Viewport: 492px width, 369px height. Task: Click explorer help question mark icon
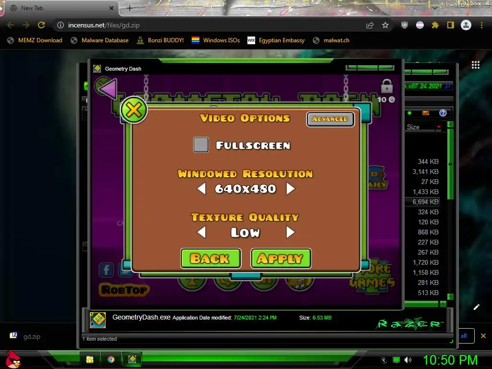pos(443,113)
